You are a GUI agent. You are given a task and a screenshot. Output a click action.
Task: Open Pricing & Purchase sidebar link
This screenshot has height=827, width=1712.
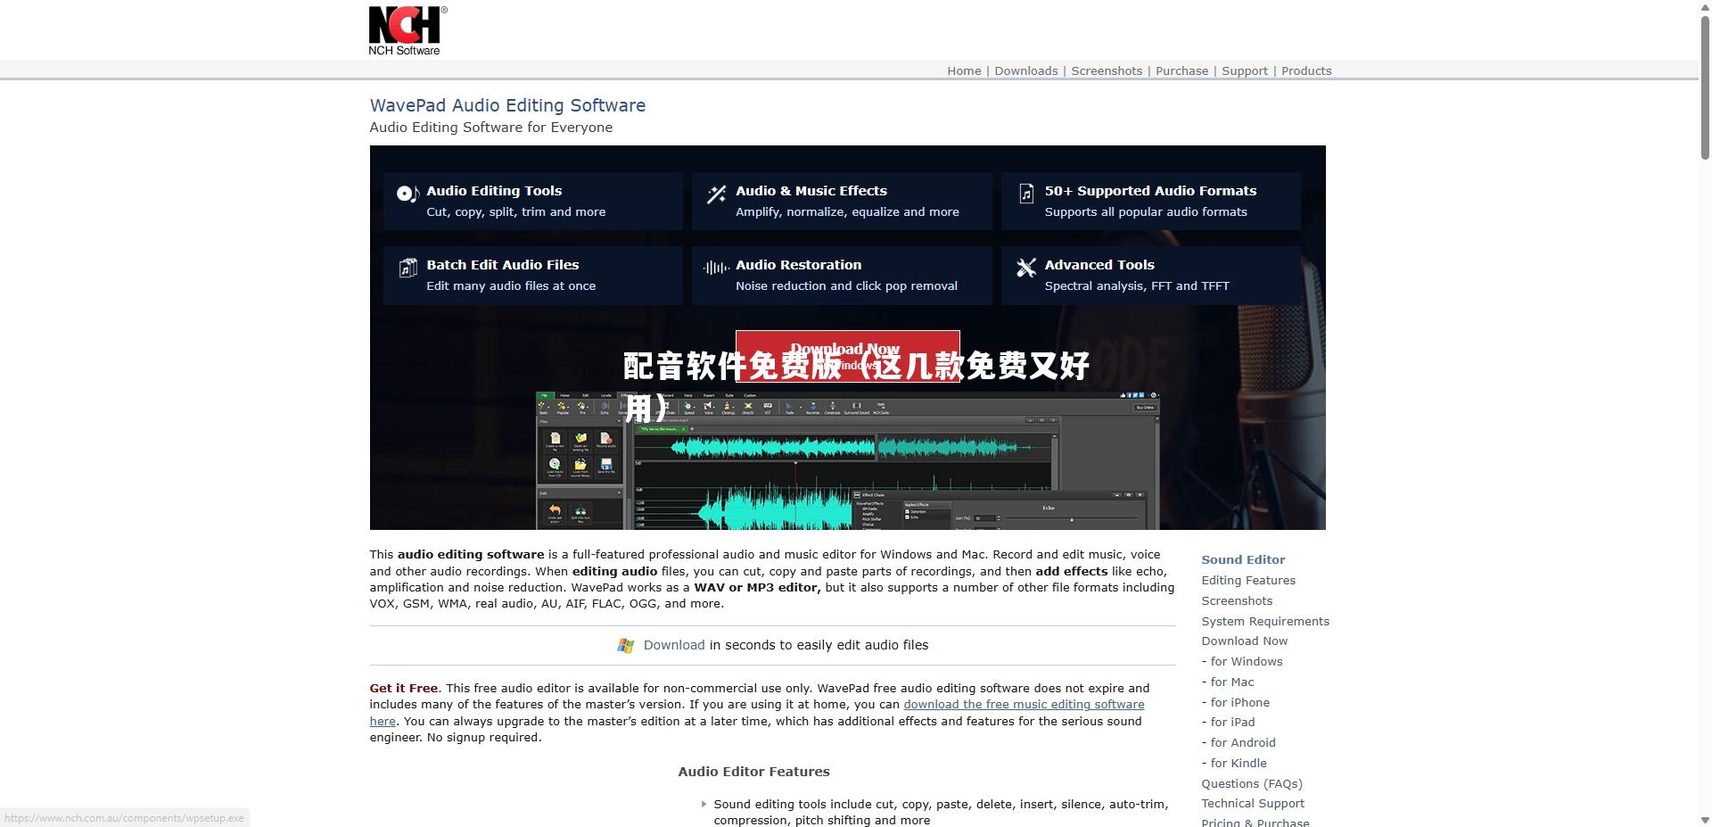click(1255, 823)
